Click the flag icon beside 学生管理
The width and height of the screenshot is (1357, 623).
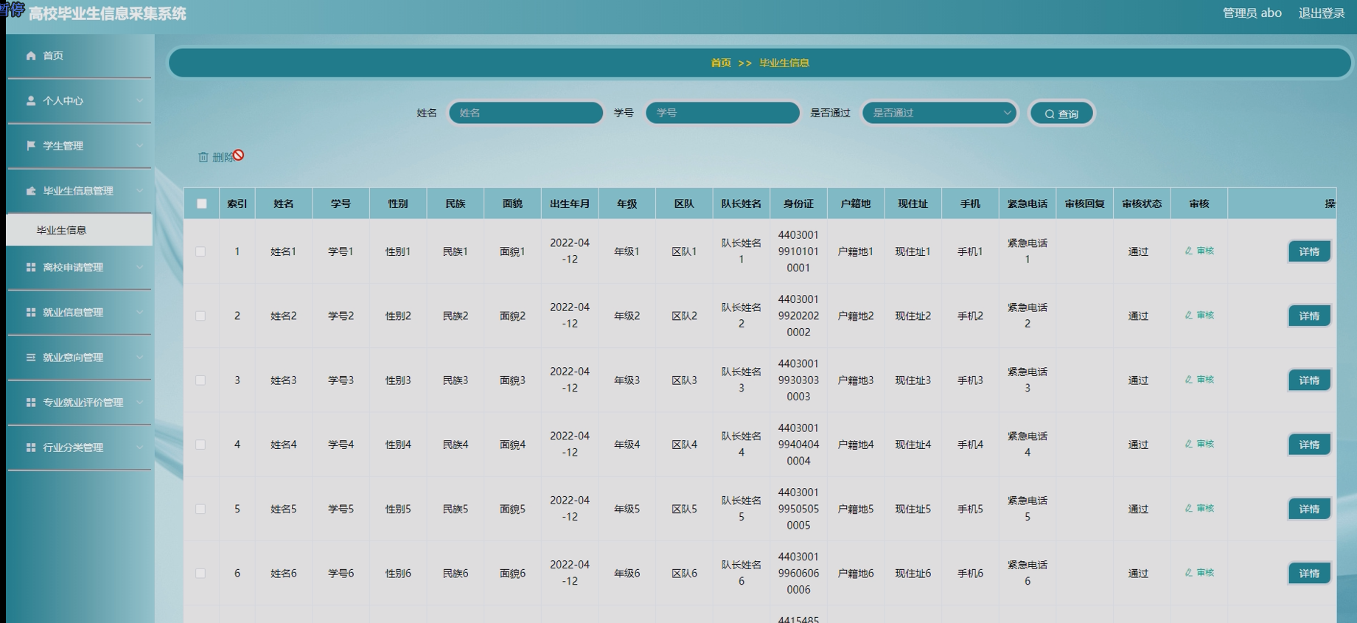point(31,145)
